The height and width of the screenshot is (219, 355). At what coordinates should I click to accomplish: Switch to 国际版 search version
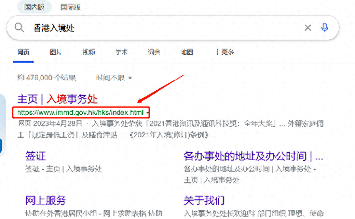click(x=70, y=7)
